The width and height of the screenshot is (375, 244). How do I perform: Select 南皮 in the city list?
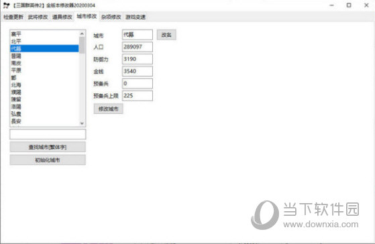click(x=44, y=63)
